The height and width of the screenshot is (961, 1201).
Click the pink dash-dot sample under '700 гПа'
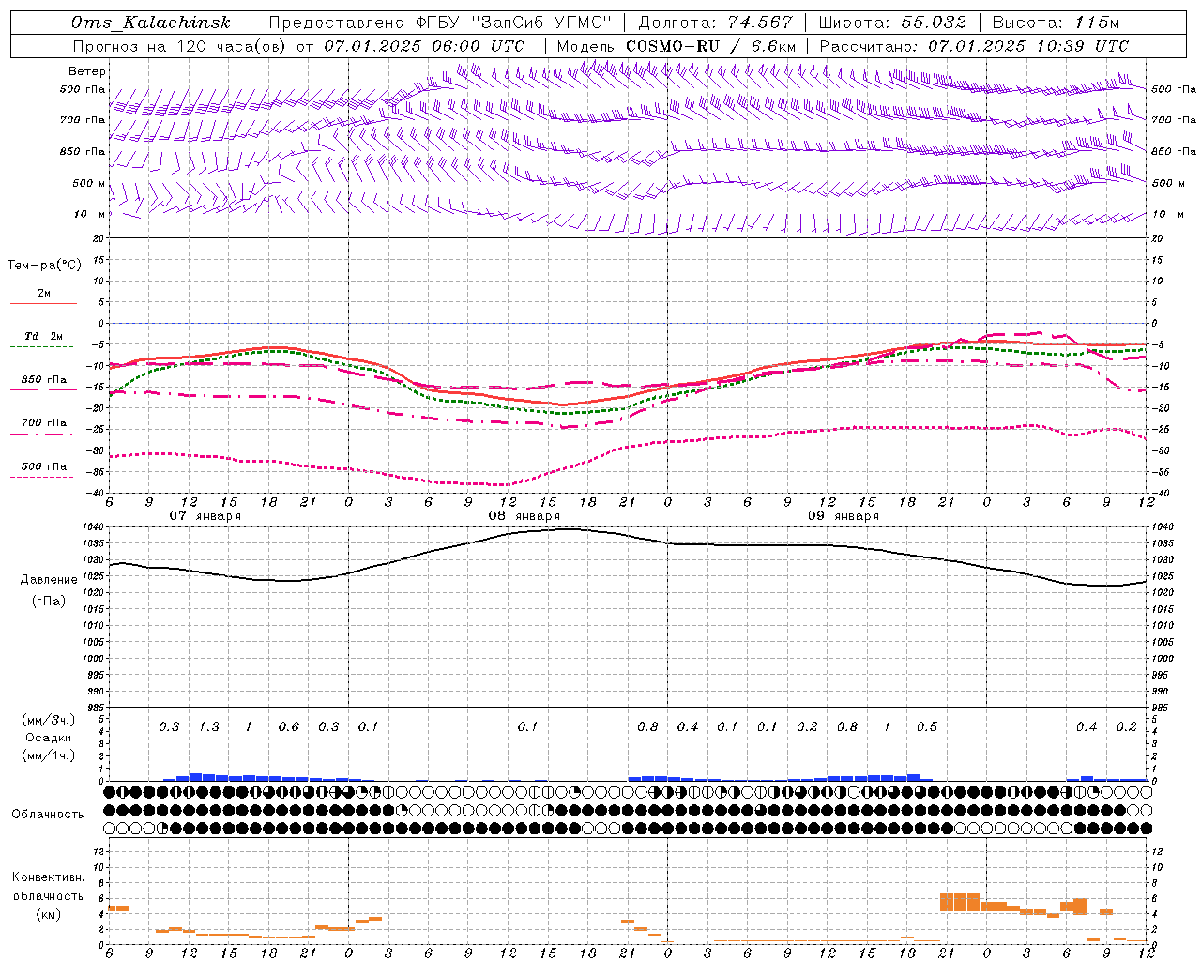43,434
